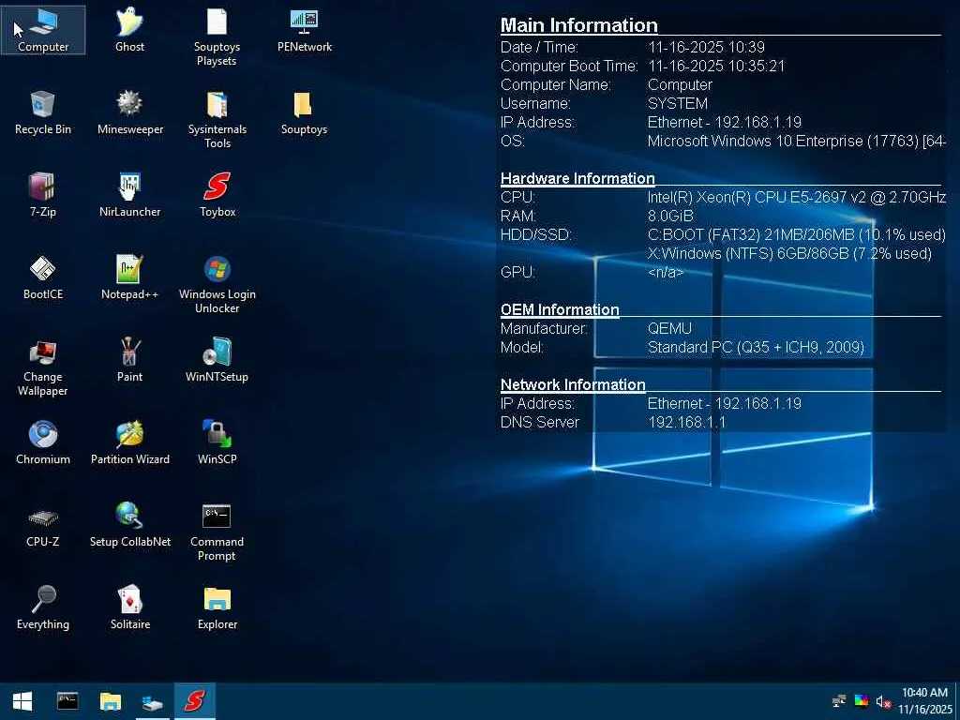The image size is (960, 720).
Task: Launch Notepad++ from the desktop
Action: [x=129, y=278]
